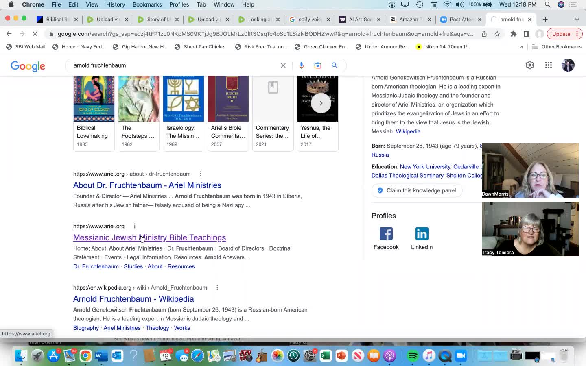Screen dimensions: 586x366
Task: Open more options for www.ariel.org result
Action: coord(135,226)
